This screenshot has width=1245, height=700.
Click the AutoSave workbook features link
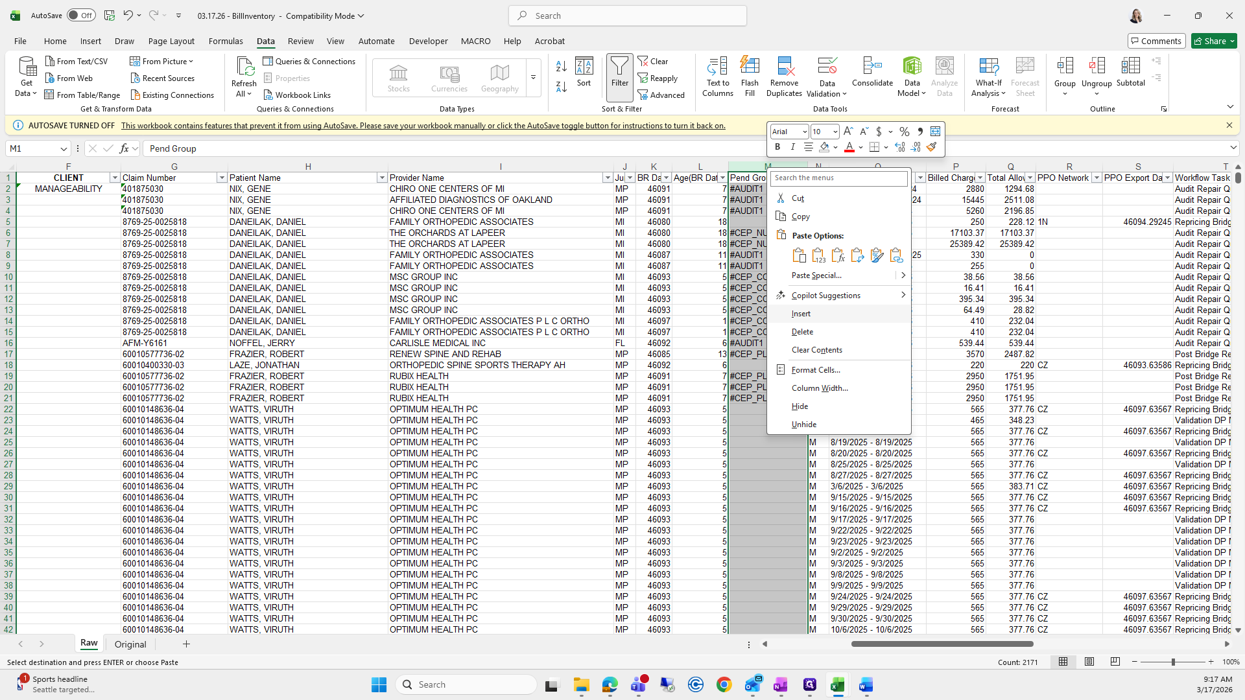click(x=423, y=126)
